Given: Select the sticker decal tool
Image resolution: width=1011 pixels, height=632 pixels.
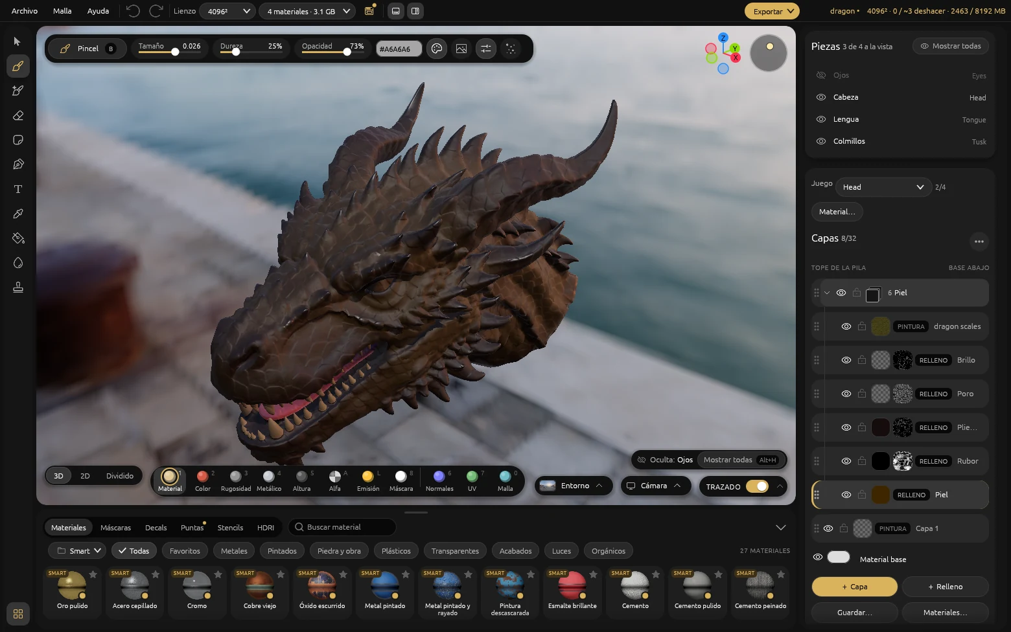Looking at the screenshot, I should 17,140.
